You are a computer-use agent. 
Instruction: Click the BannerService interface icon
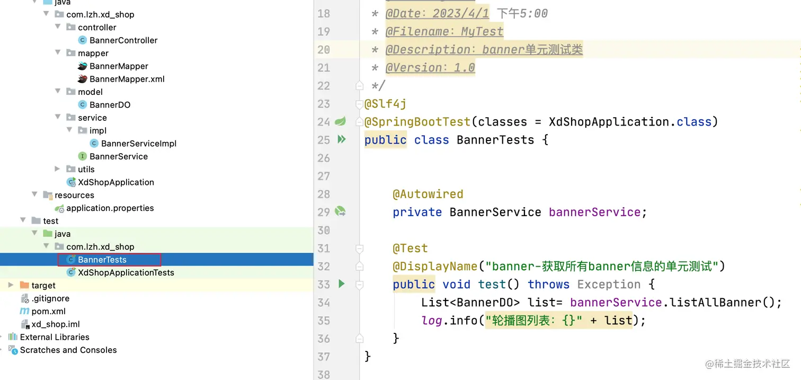[82, 156]
